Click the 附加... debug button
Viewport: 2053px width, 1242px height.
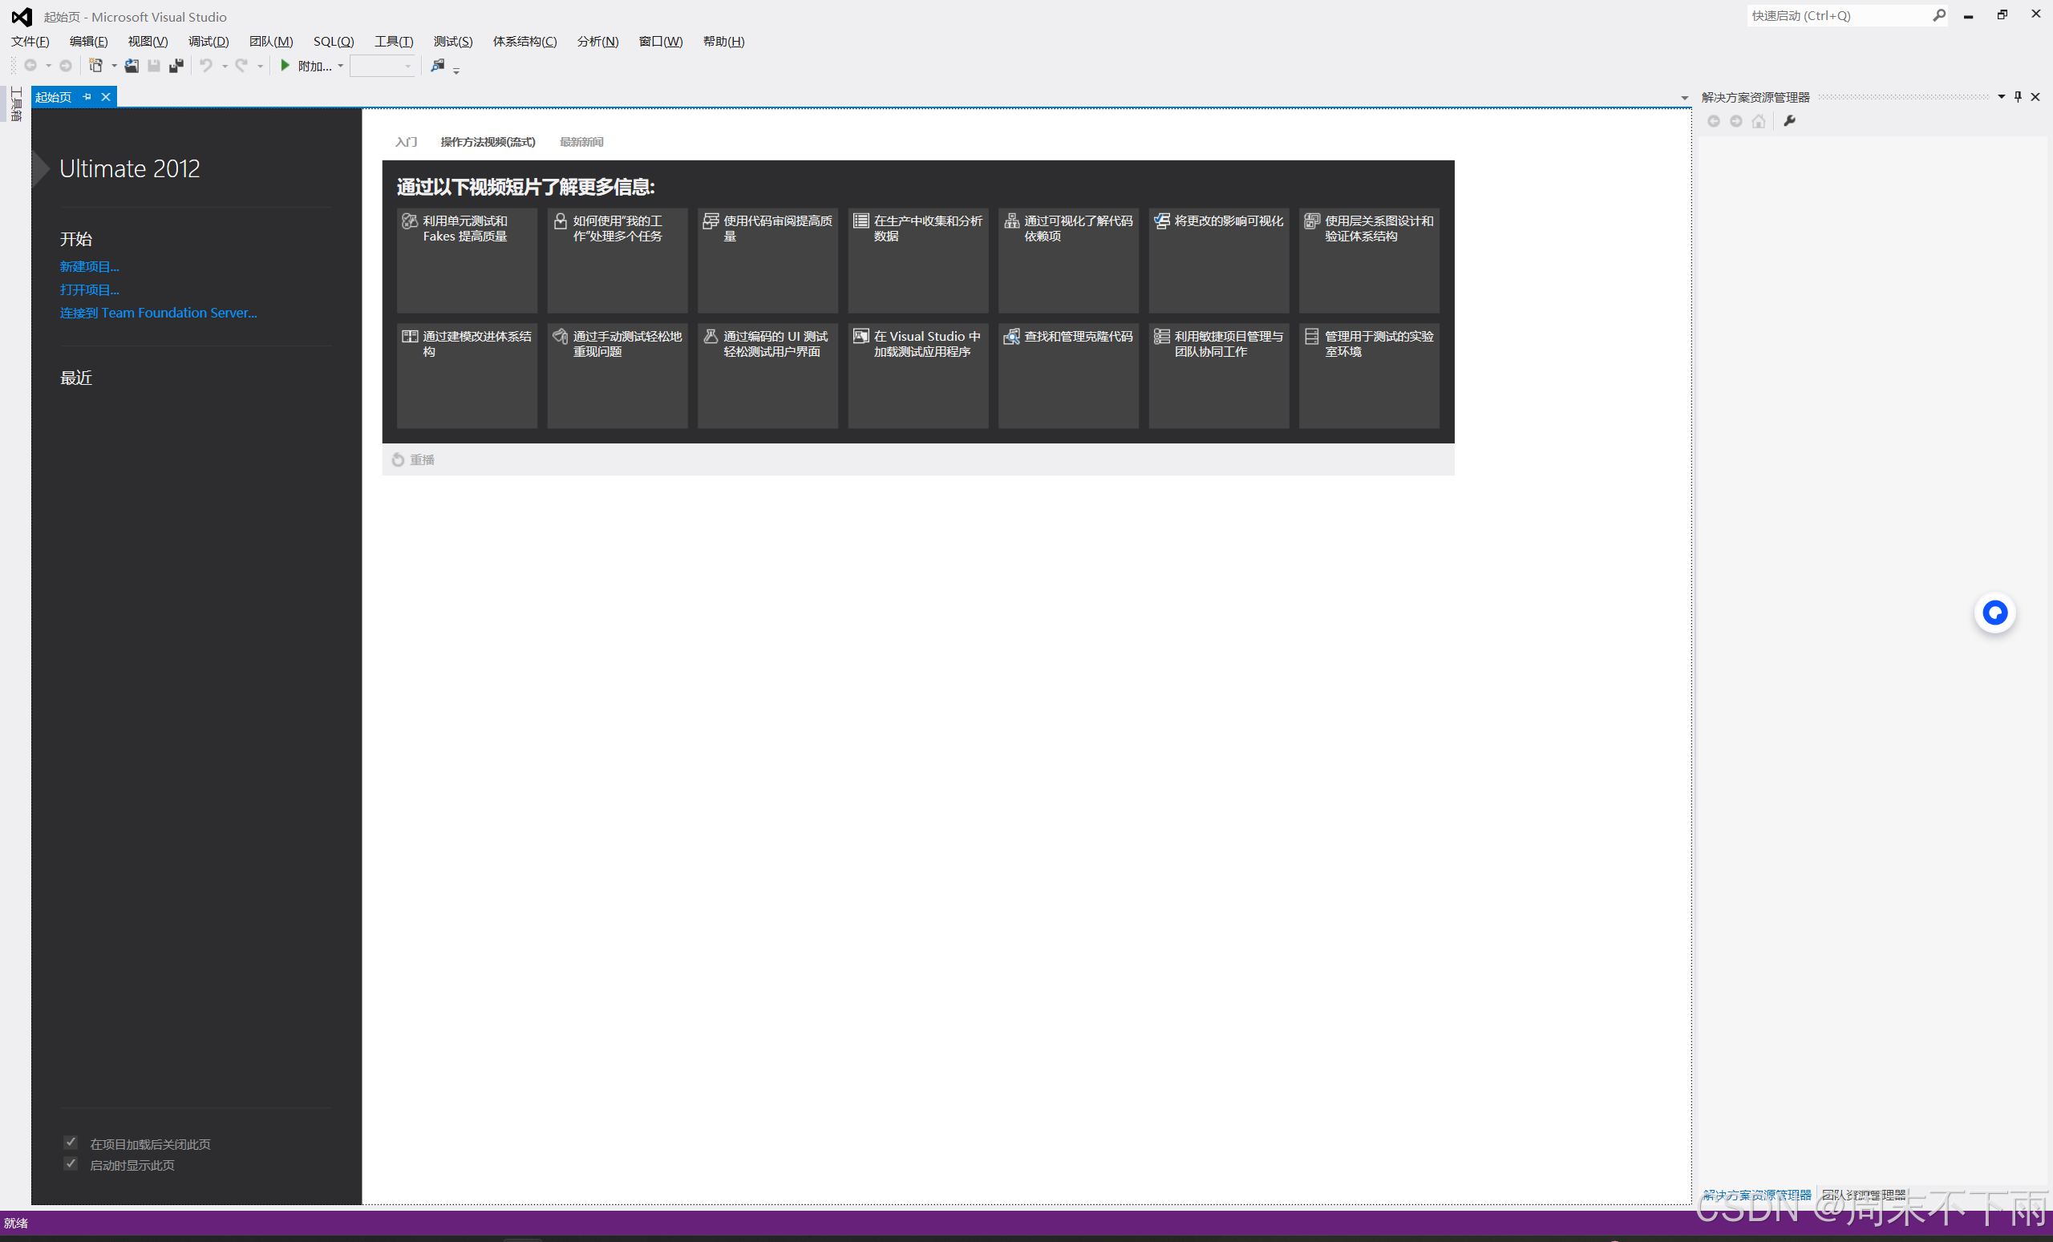[x=315, y=66]
